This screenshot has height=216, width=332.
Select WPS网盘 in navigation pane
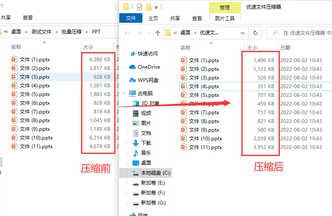148,80
